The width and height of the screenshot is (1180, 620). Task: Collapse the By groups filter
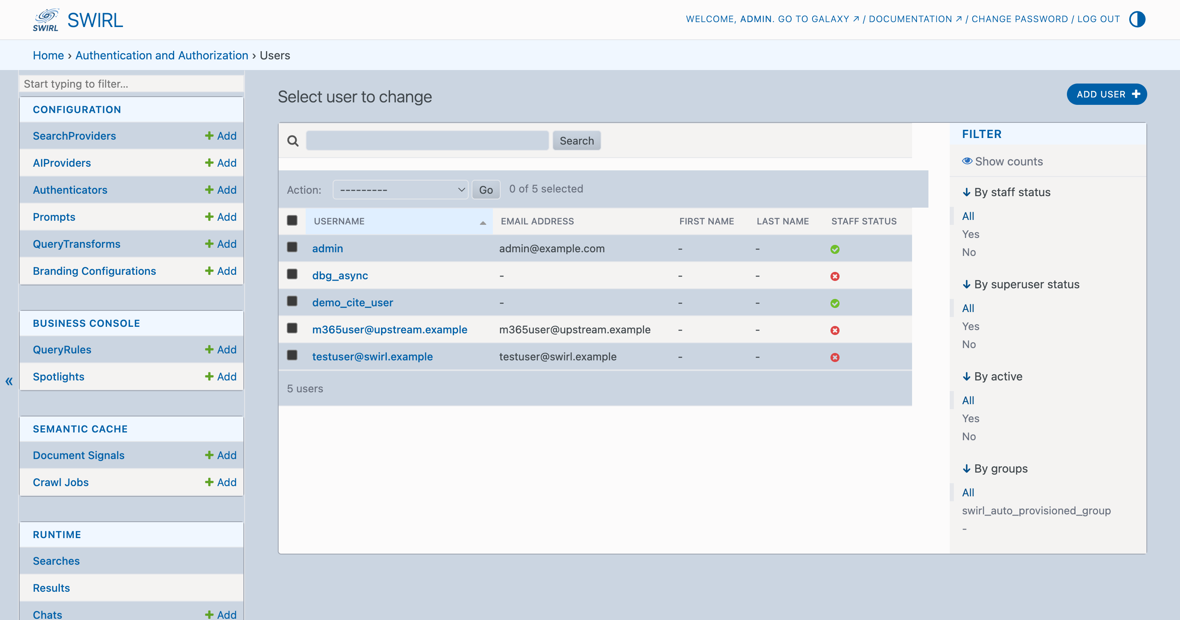tap(995, 468)
